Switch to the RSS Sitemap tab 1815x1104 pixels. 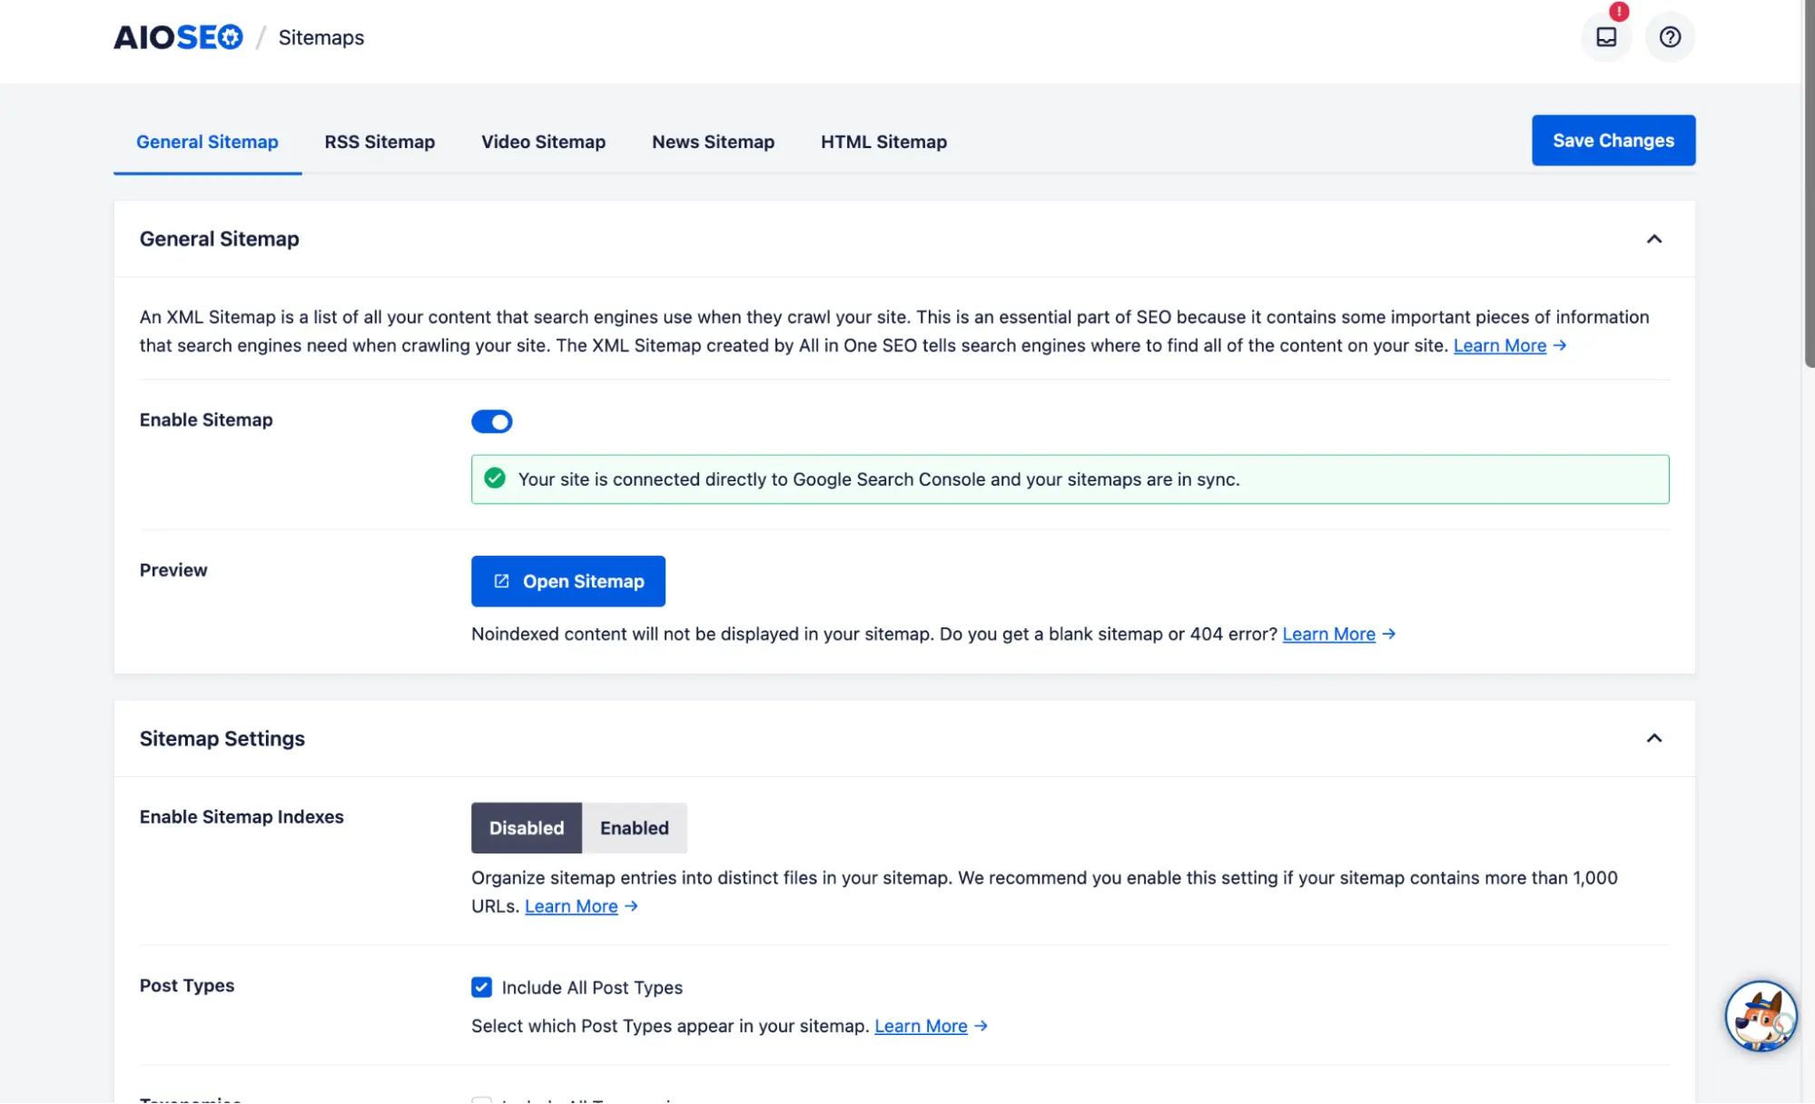379,142
